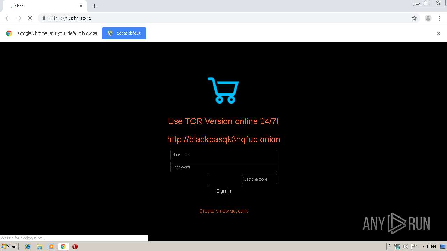Close the Shop tab

tap(81, 6)
